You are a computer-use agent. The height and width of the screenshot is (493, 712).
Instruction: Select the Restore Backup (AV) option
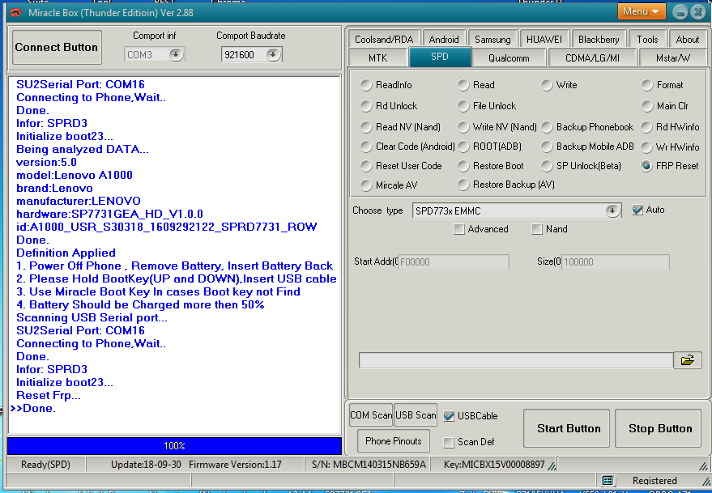463,185
